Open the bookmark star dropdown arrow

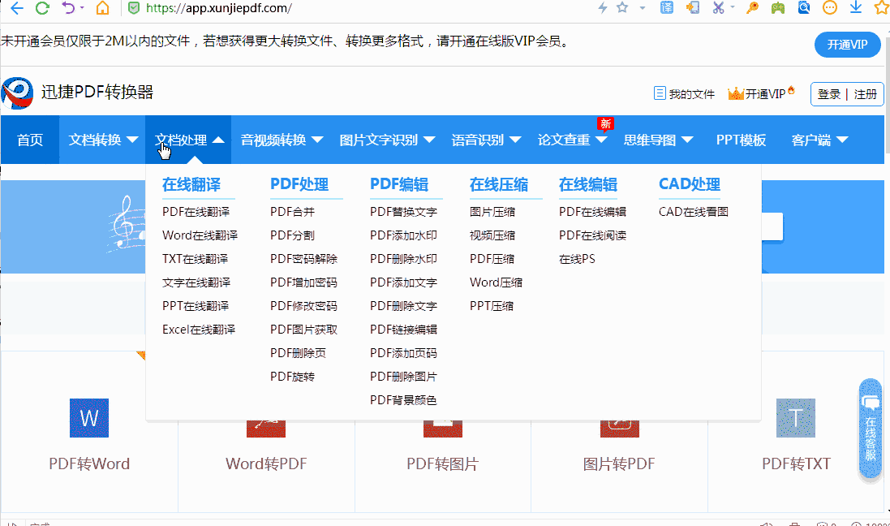coord(643,8)
